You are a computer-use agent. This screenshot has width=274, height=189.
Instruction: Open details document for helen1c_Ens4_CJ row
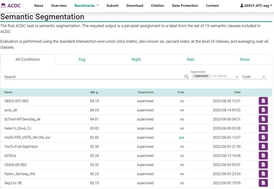[x=263, y=128]
